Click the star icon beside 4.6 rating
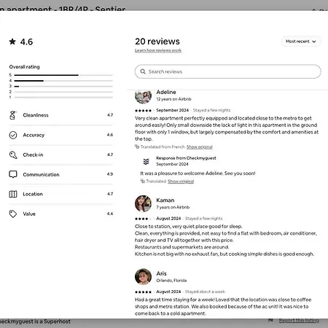Viewport: 328px width, 328px height. tap(12, 42)
